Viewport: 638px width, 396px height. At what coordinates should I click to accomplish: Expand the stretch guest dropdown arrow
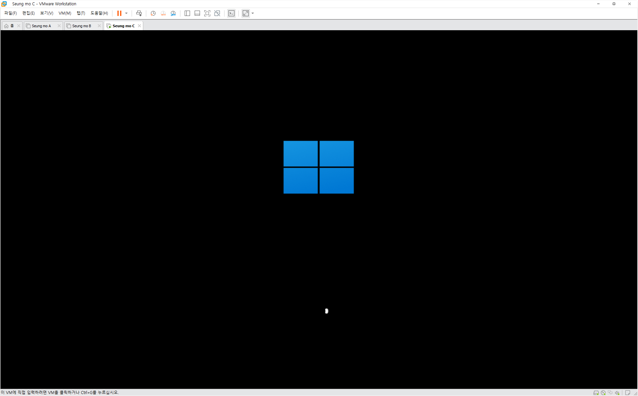coord(253,13)
